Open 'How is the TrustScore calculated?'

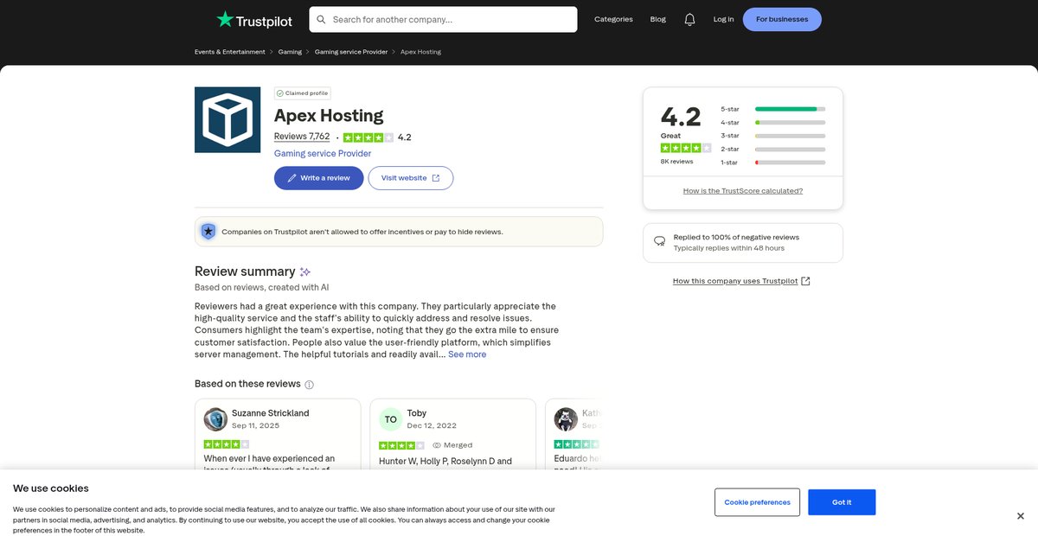click(743, 191)
